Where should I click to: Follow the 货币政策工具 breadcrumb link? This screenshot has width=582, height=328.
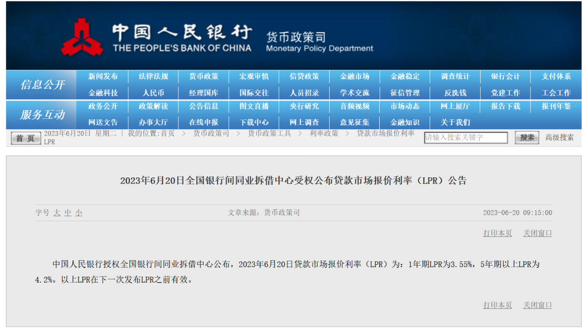(x=269, y=133)
